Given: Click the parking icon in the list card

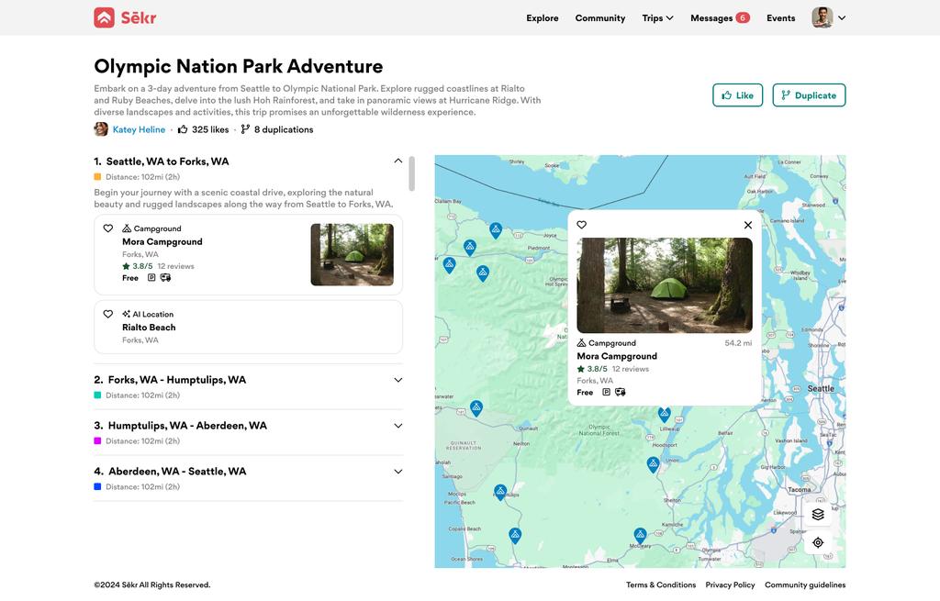Looking at the screenshot, I should click(151, 278).
